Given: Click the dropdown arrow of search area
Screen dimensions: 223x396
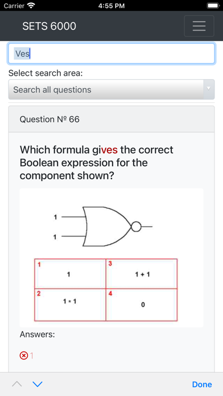Looking at the screenshot, I should 209,88.
